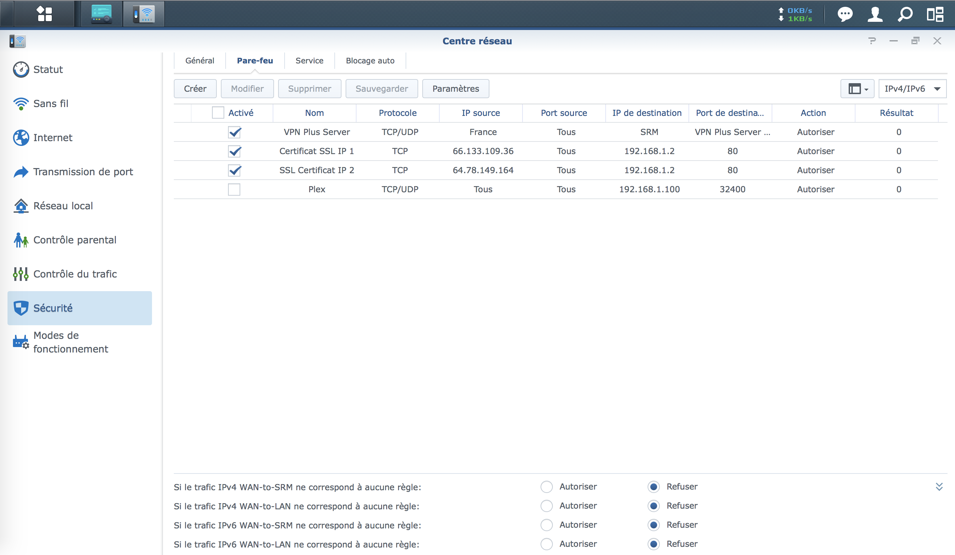Switch to the Service tab

(309, 61)
